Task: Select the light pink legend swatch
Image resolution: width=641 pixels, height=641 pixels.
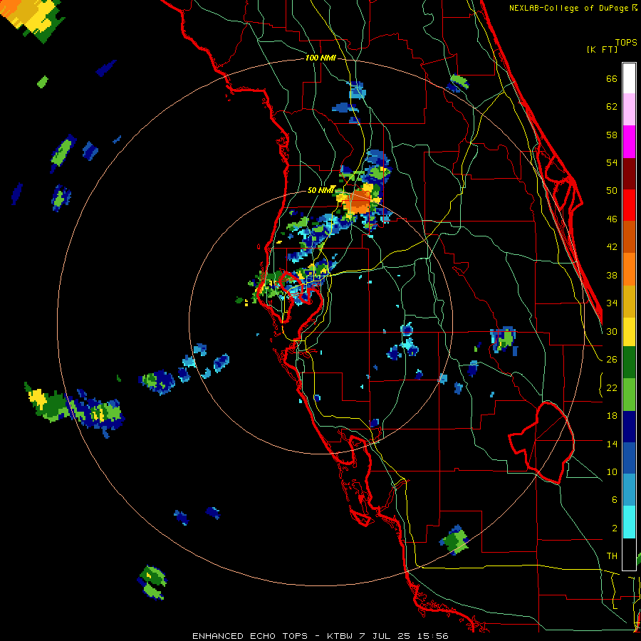Action: (x=629, y=110)
